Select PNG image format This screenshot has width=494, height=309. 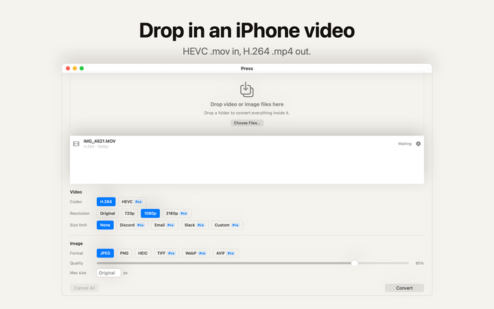pos(124,253)
